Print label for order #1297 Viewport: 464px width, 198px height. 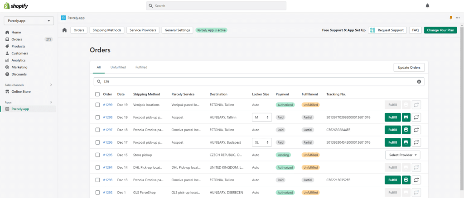pyautogui.click(x=406, y=130)
